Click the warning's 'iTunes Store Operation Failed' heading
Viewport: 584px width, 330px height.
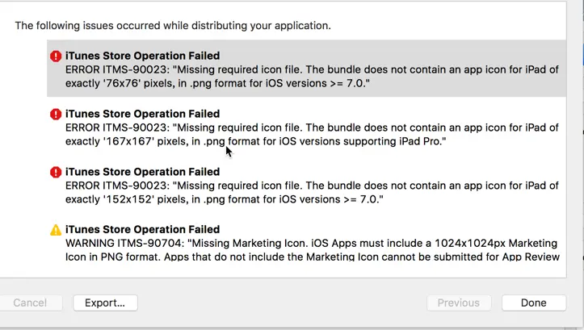point(143,230)
